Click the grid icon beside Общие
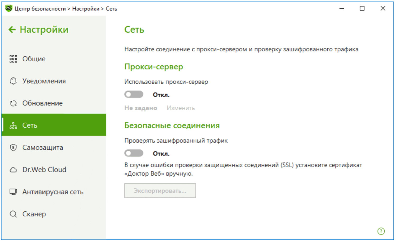The height and width of the screenshot is (242, 396). (x=13, y=59)
